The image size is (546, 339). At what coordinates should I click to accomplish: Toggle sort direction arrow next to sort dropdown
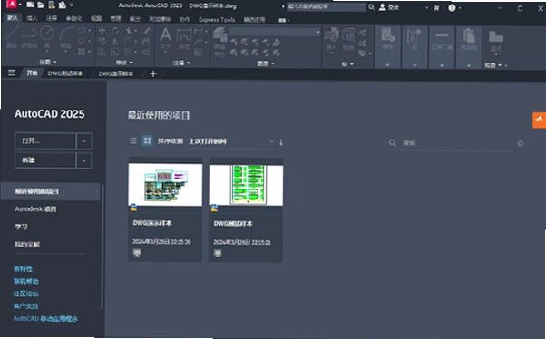(x=281, y=142)
